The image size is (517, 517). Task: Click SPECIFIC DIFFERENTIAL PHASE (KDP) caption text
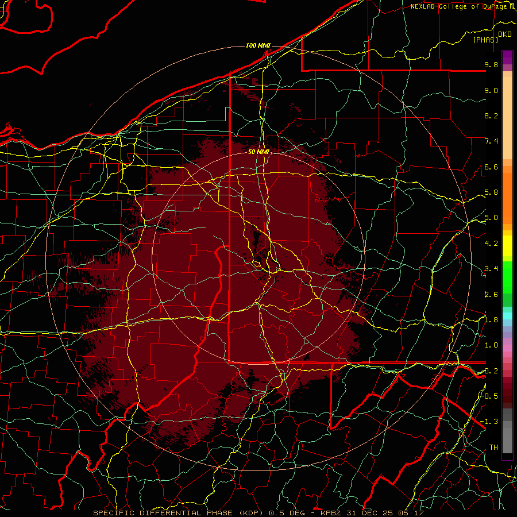click(x=179, y=513)
